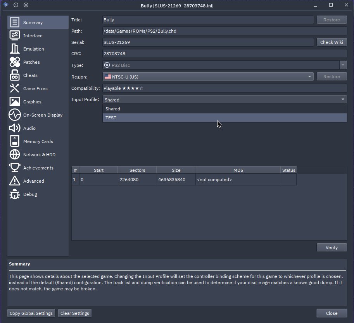Click the Status column header
354x323 pixels.
[x=289, y=170]
